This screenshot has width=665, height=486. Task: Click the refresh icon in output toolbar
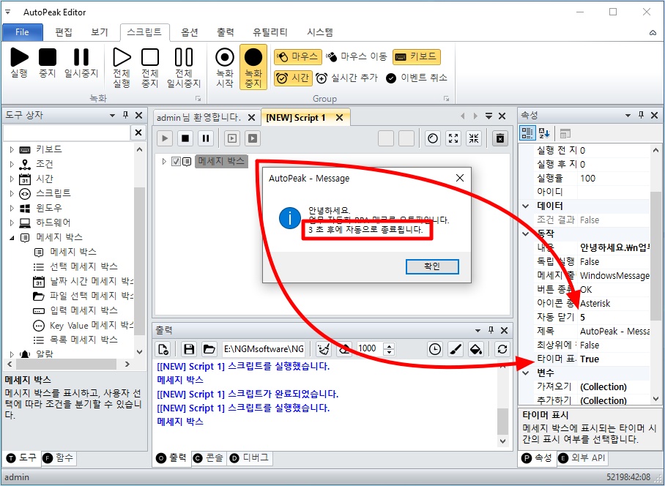click(x=502, y=349)
